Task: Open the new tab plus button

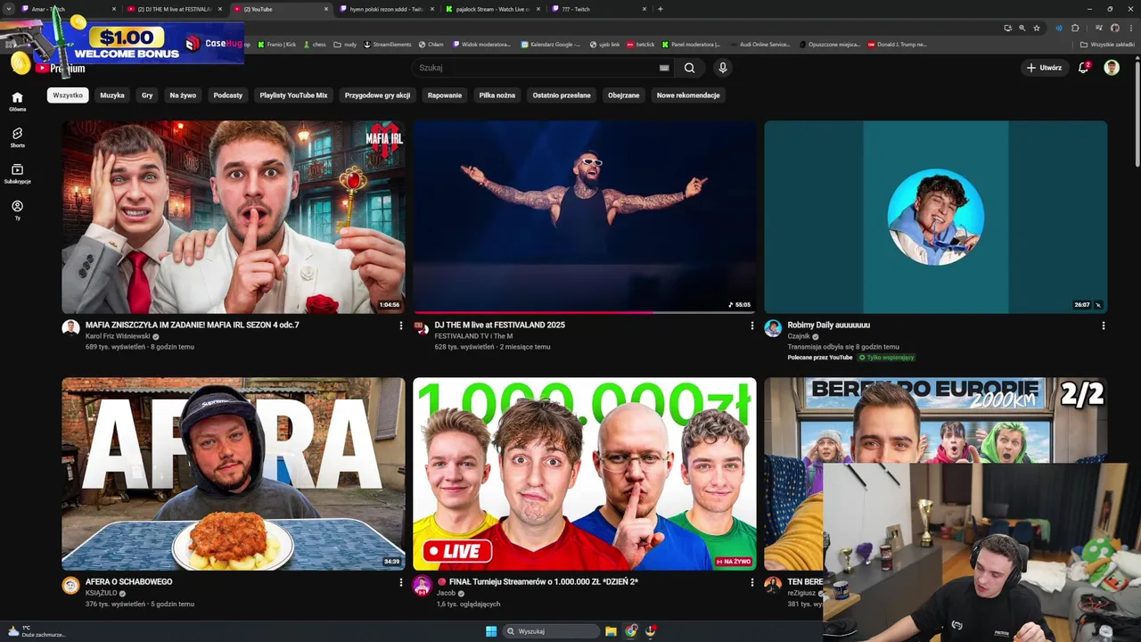Action: point(660,9)
